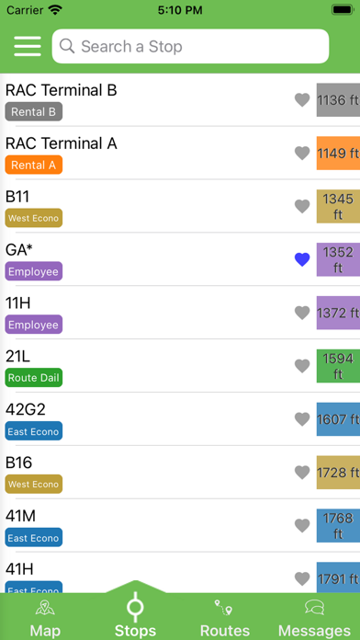
Task: Select the orange 1149 ft distance box
Action: pyautogui.click(x=338, y=153)
